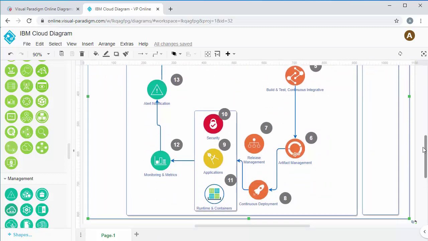
Task: Pick the green speech bubbles palette shape
Action: [x=26, y=71]
